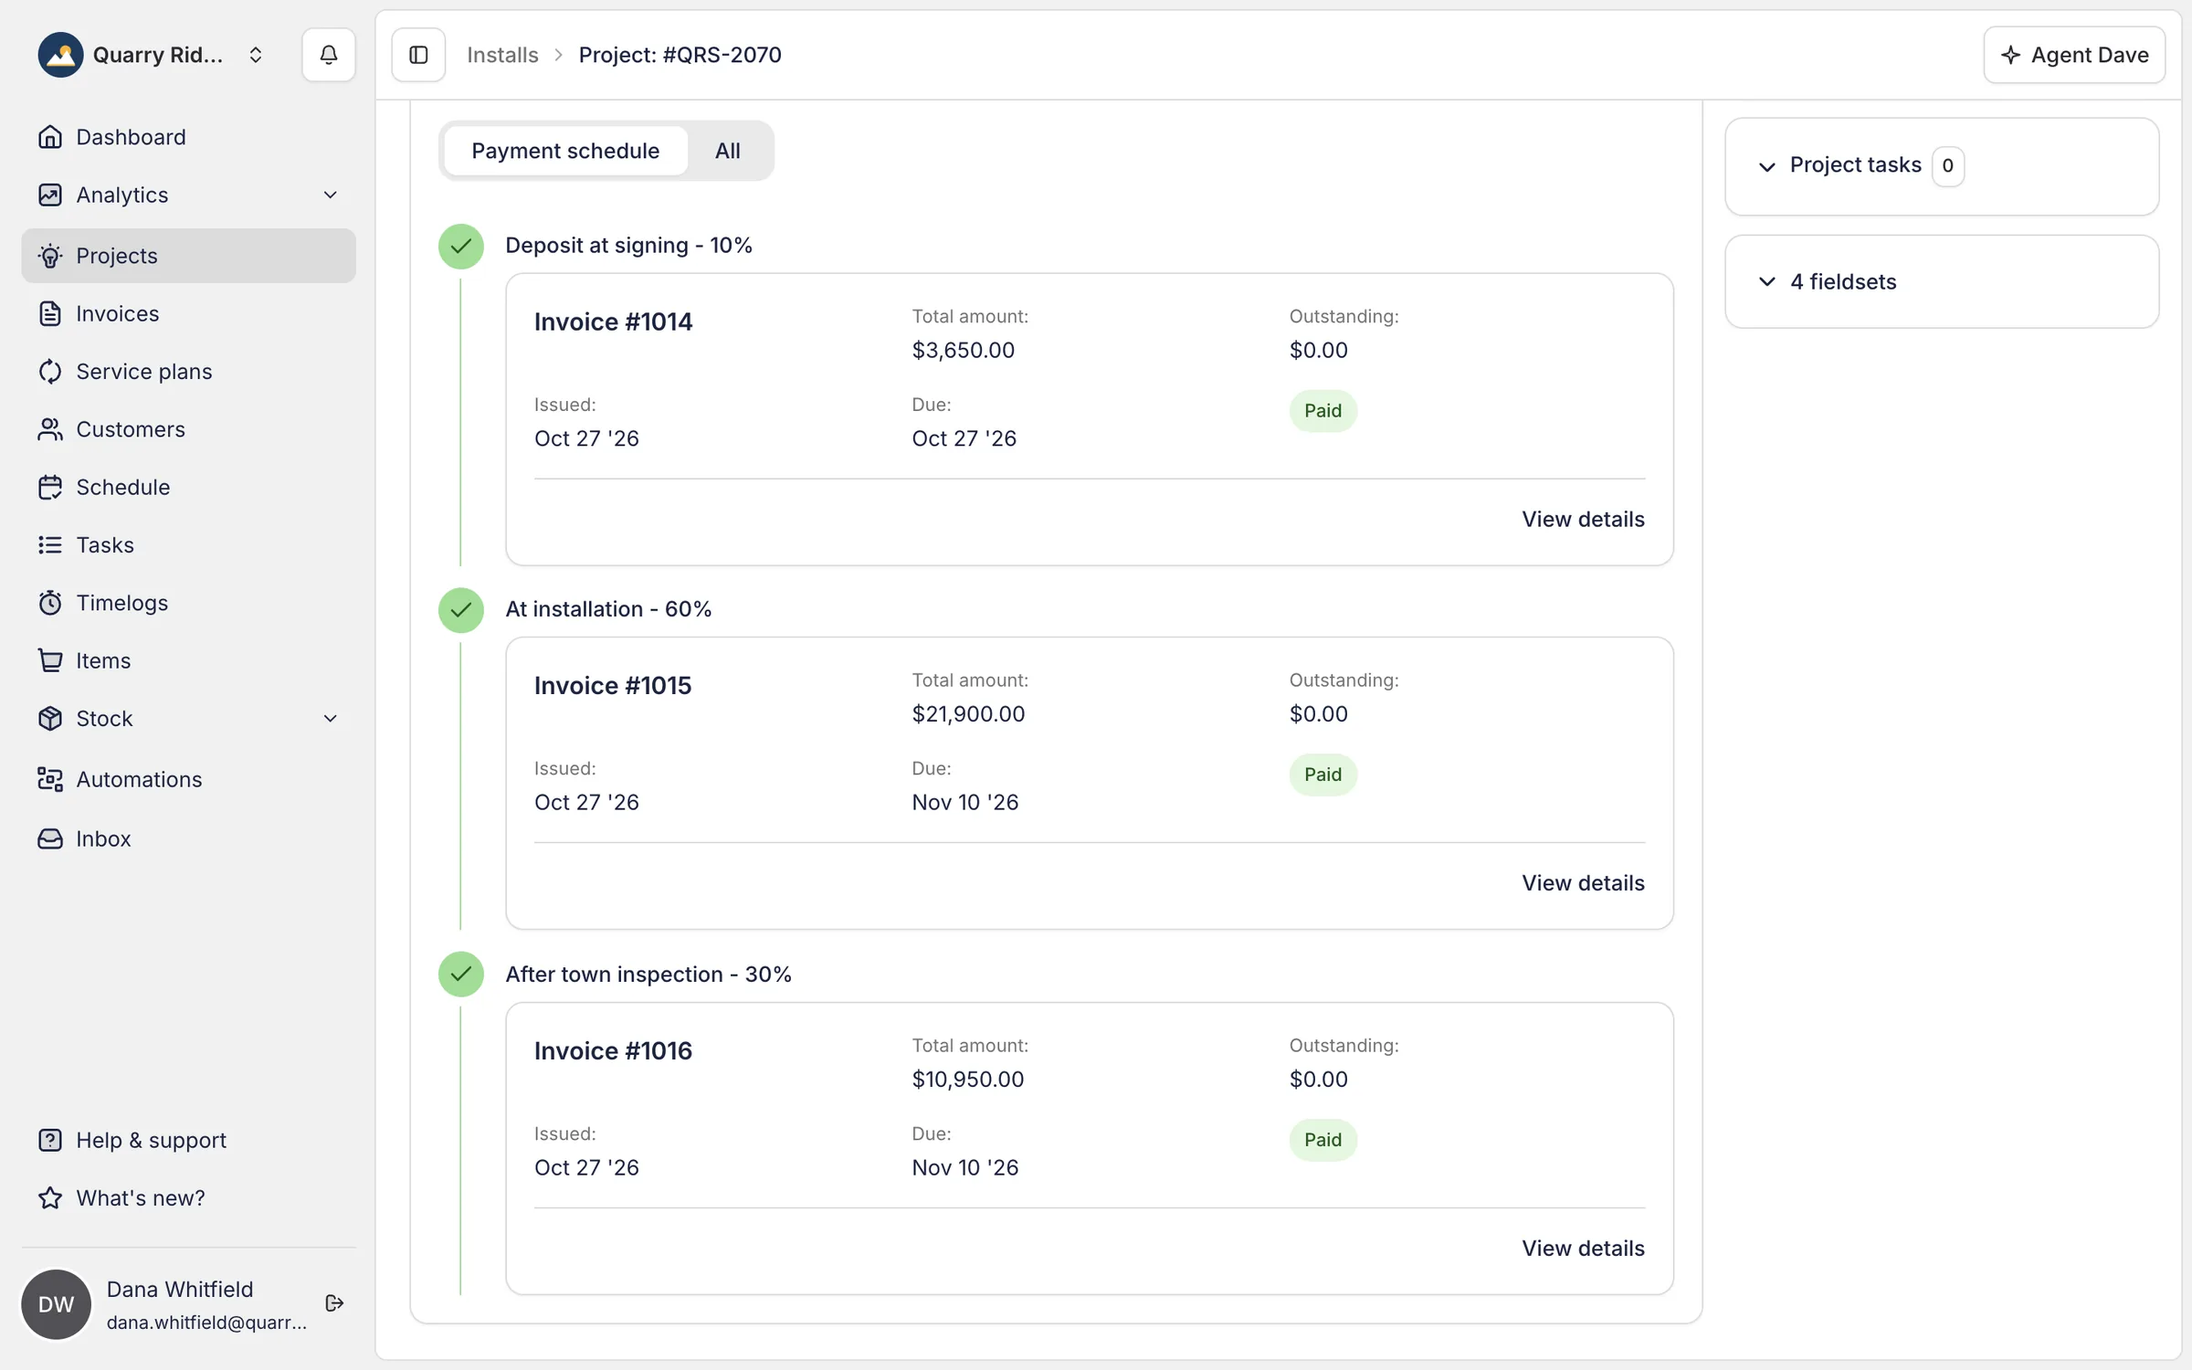Click the Customers people icon
Image resolution: width=2192 pixels, height=1370 pixels.
pyautogui.click(x=50, y=429)
